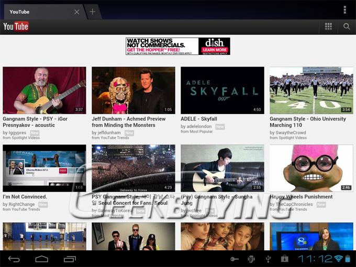
Task: Open the Ohio University Marching 110 thumbnail
Action: pos(311,91)
